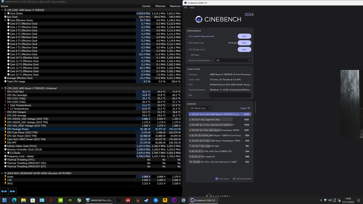
Task: Start the CPU (Single Core) test
Action: [244, 49]
